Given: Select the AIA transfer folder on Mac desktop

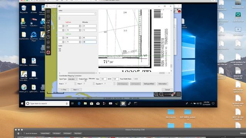Looking at the screenshot, I should tap(171, 113).
